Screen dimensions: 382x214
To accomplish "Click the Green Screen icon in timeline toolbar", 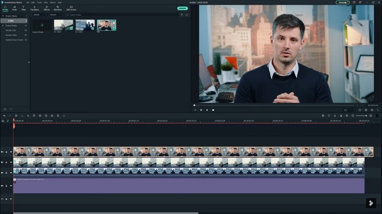I will click(40, 116).
